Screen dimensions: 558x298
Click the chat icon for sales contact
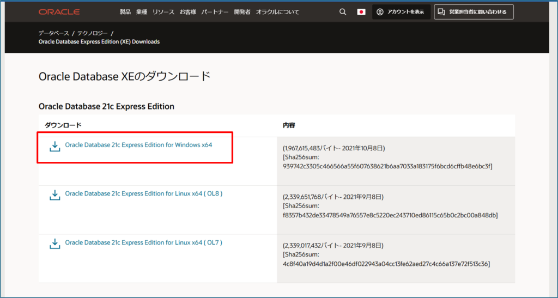point(441,12)
